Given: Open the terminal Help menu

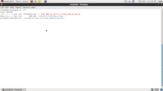Looking at the screenshot, I should (x=33, y=7).
